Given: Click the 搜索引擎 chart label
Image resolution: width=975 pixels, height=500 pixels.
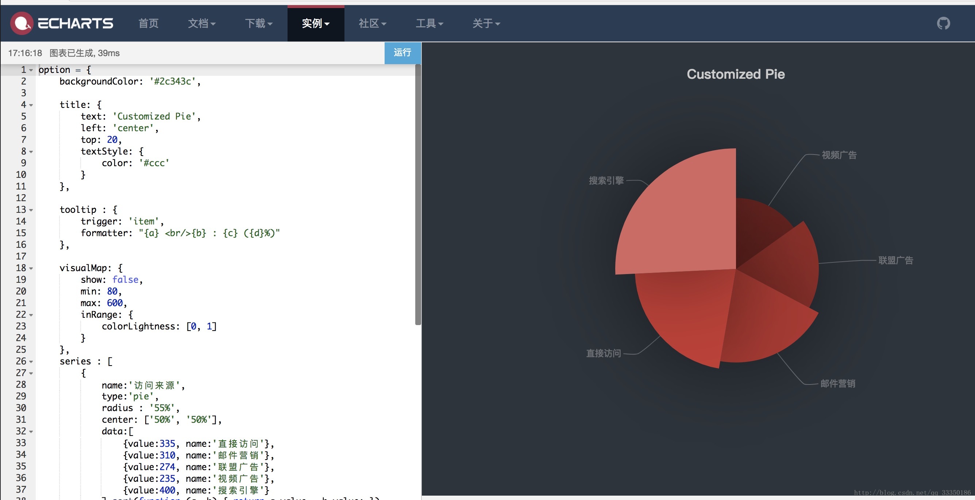Looking at the screenshot, I should (606, 181).
